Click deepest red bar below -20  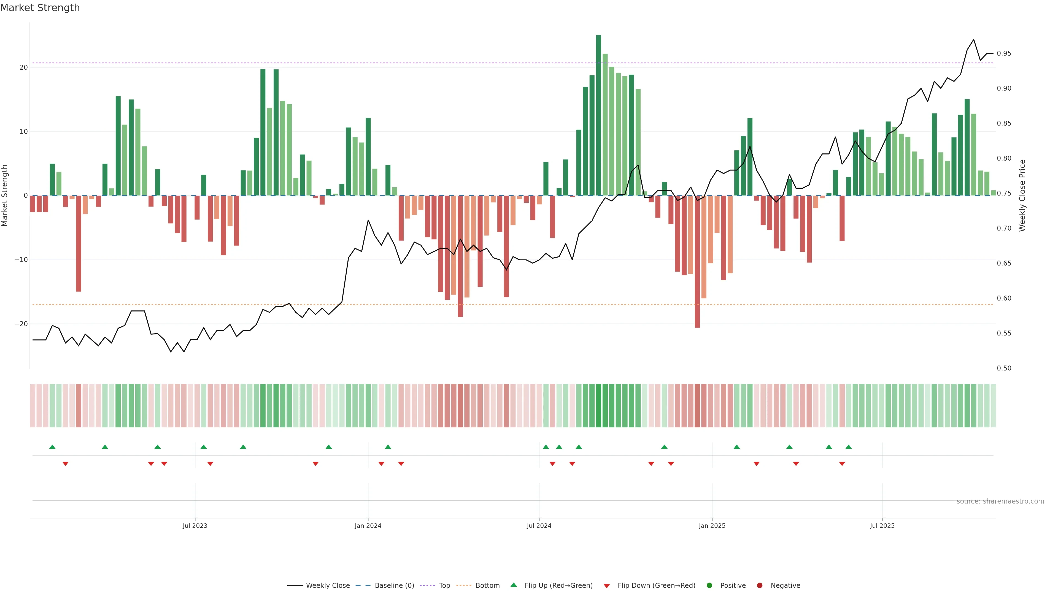(x=697, y=263)
